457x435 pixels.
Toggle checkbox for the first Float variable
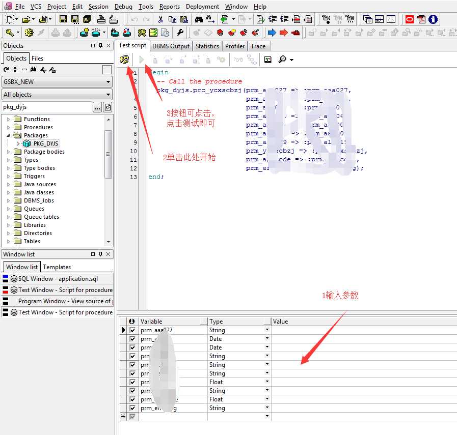[x=133, y=382]
